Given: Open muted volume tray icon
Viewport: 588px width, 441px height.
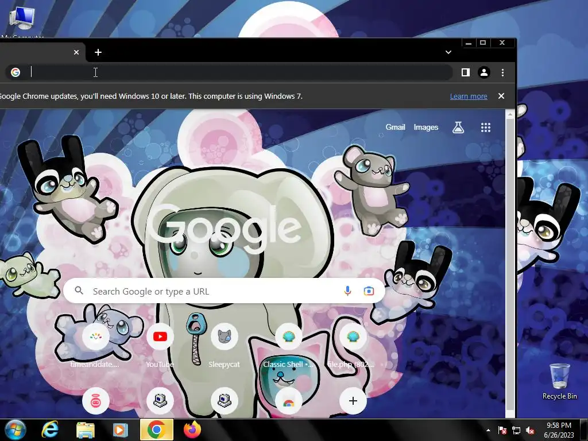Looking at the screenshot, I should pos(530,431).
